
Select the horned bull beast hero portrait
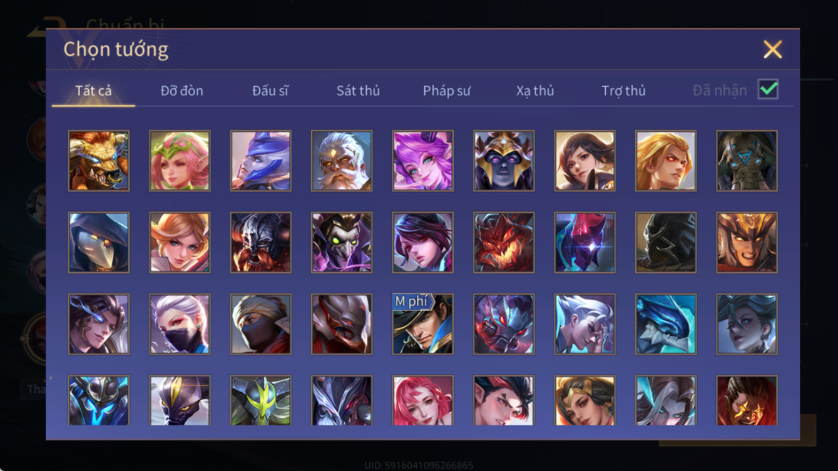(99, 161)
